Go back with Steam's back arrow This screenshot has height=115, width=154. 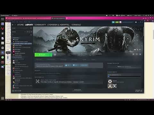coord(13,25)
